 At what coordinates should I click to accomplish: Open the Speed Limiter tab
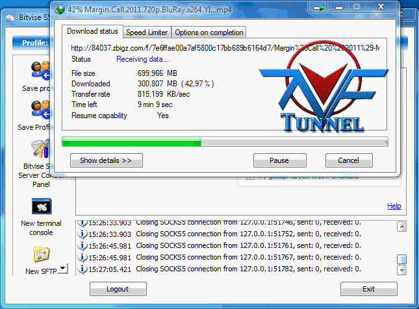point(147,32)
